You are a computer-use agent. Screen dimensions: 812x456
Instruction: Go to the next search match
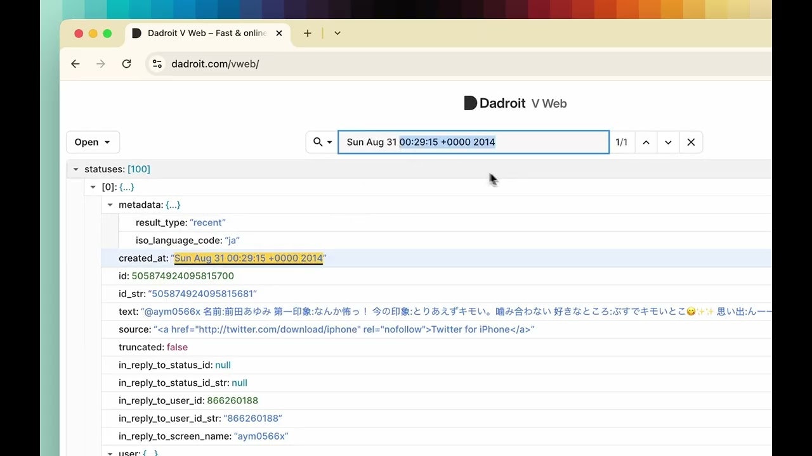click(x=668, y=142)
